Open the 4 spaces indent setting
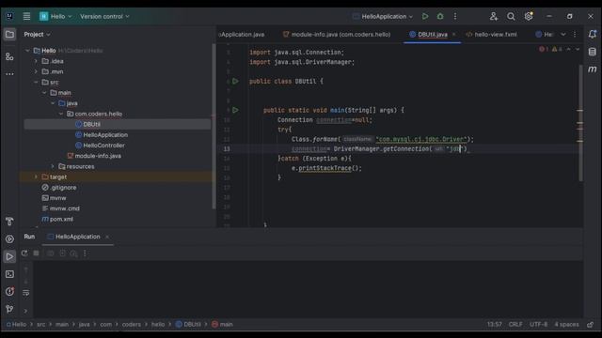602x338 pixels. pos(566,325)
